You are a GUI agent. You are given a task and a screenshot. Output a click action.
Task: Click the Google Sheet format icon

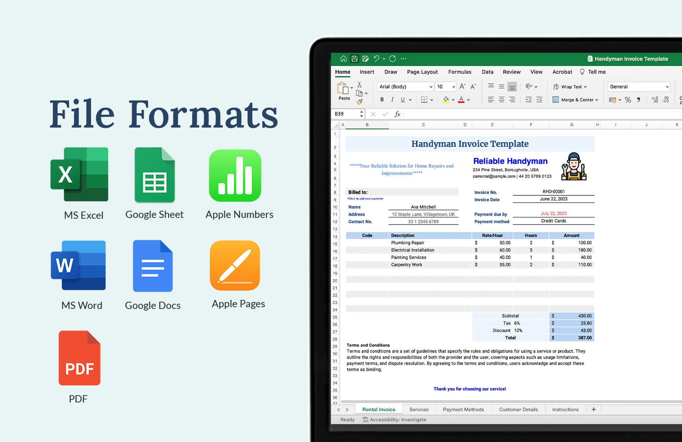155,175
